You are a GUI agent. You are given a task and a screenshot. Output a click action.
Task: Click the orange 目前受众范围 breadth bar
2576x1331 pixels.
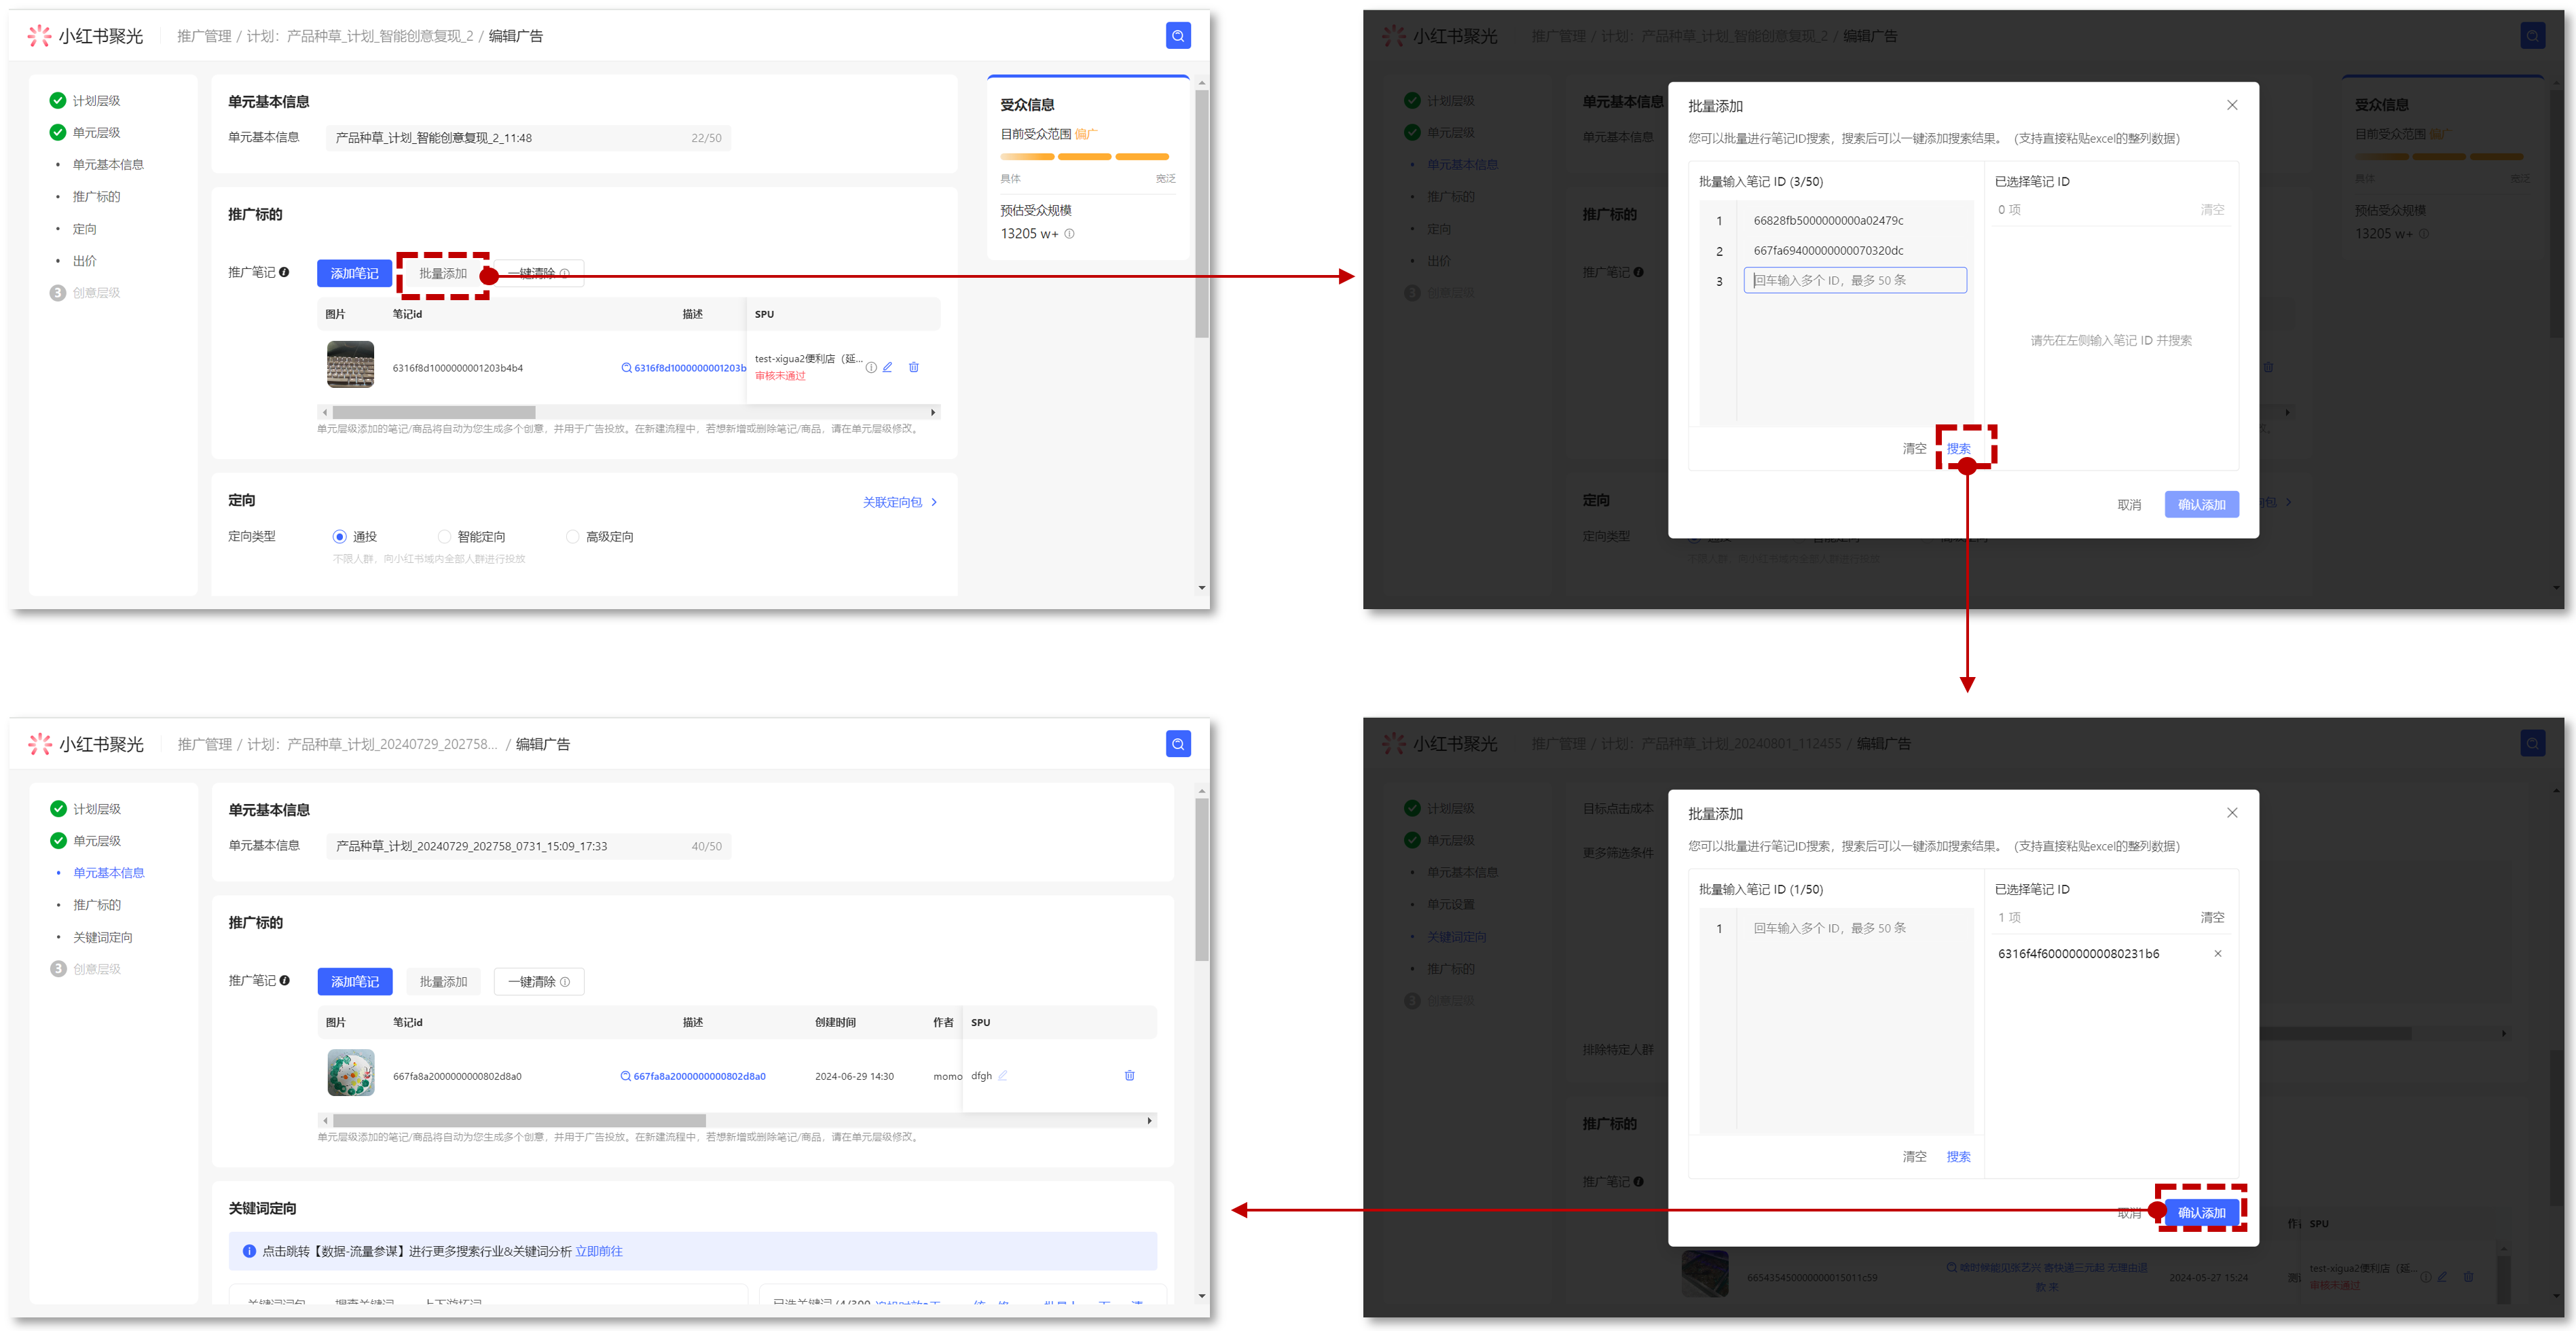click(x=1084, y=157)
